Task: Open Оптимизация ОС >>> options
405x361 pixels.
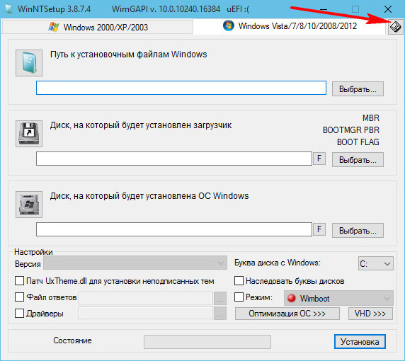Action: [287, 314]
